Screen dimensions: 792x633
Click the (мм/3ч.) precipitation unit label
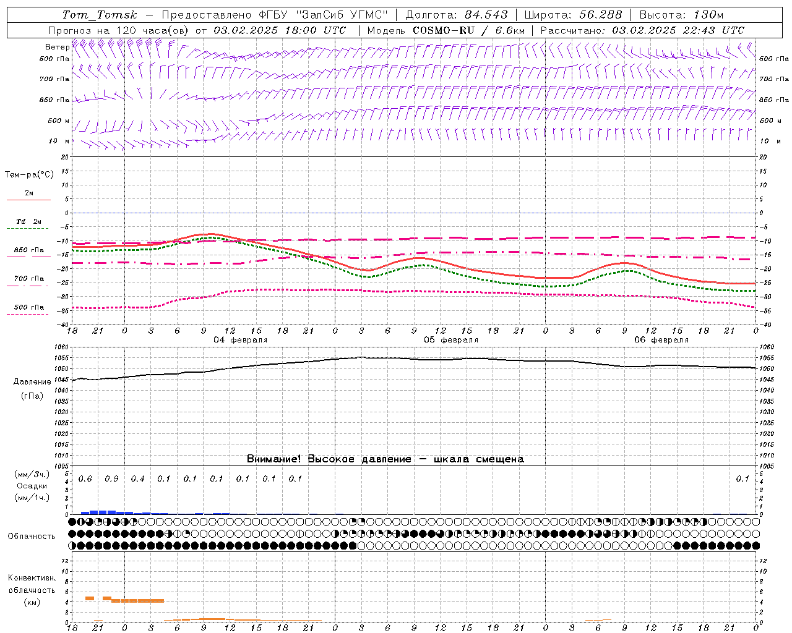click(x=32, y=474)
